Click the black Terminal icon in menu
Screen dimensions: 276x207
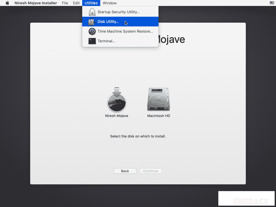[92, 41]
